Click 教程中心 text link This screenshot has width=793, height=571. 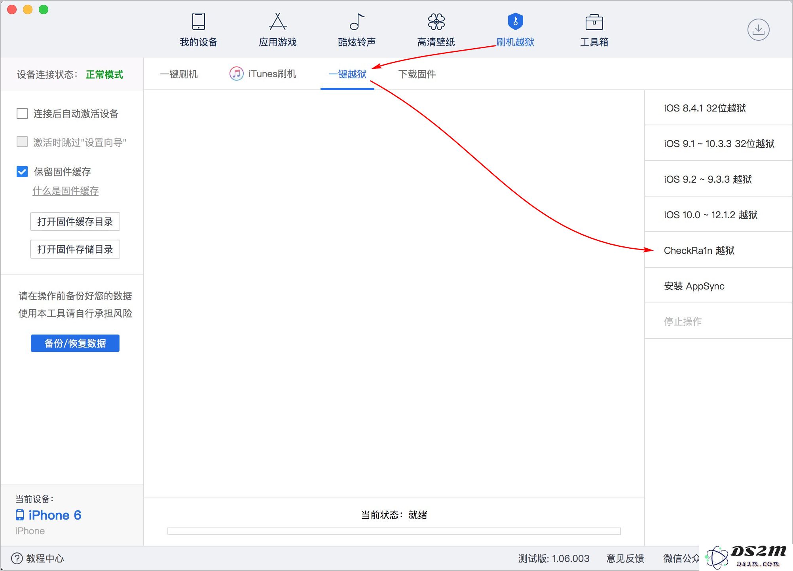pyautogui.click(x=45, y=558)
